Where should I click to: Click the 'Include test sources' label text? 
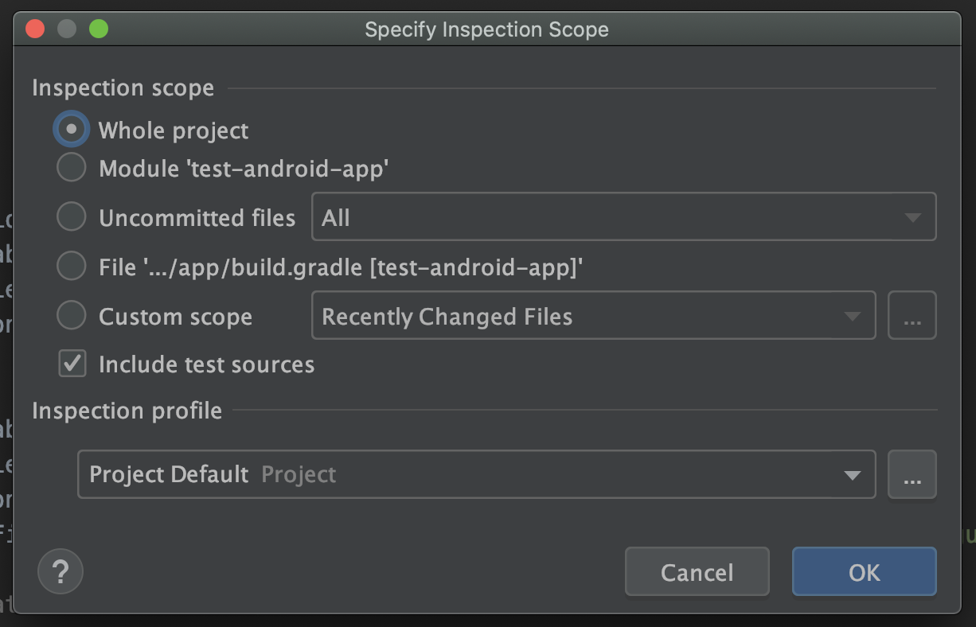coord(206,364)
